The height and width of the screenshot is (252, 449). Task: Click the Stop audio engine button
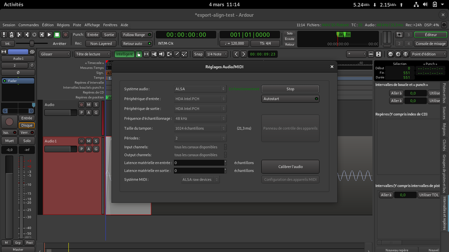[x=290, y=89]
